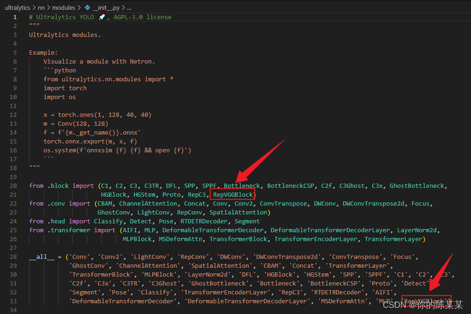Click the 'MSDeformAttn' string on line 33
The height and width of the screenshot is (314, 471).
[343, 301]
